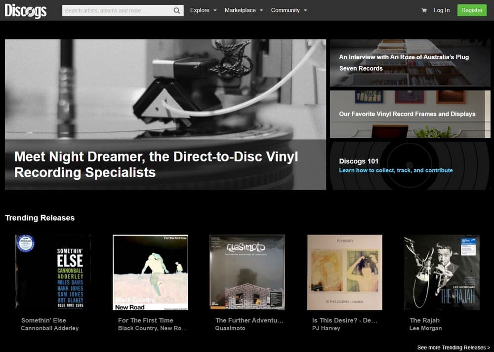Click The Rajah release title
The image size is (494, 352).
(x=424, y=320)
